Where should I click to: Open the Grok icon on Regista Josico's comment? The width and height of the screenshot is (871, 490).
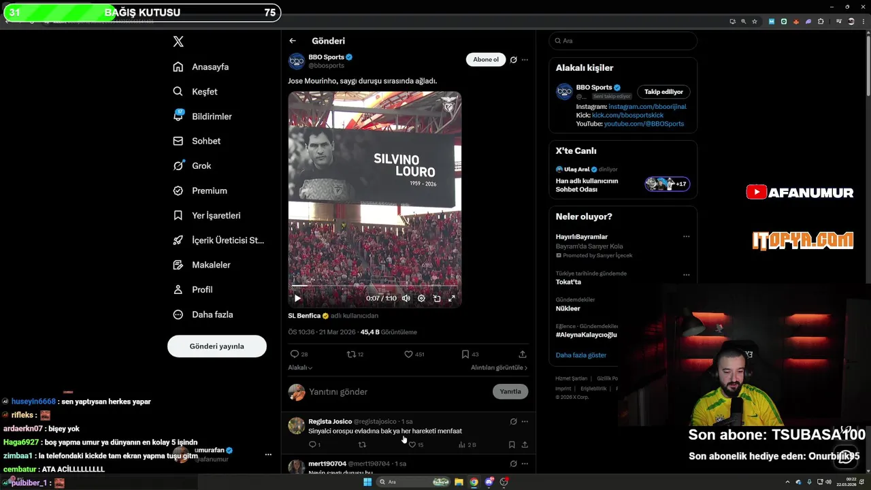[514, 421]
